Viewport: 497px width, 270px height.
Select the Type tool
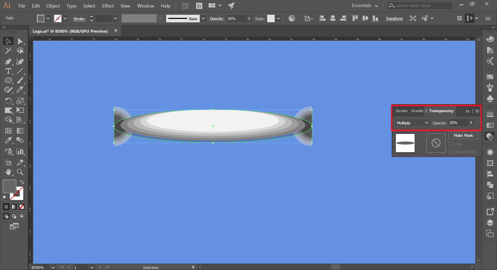coord(8,71)
